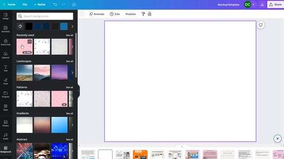
Task: See all Landscapes backgrounds
Action: coord(70,61)
